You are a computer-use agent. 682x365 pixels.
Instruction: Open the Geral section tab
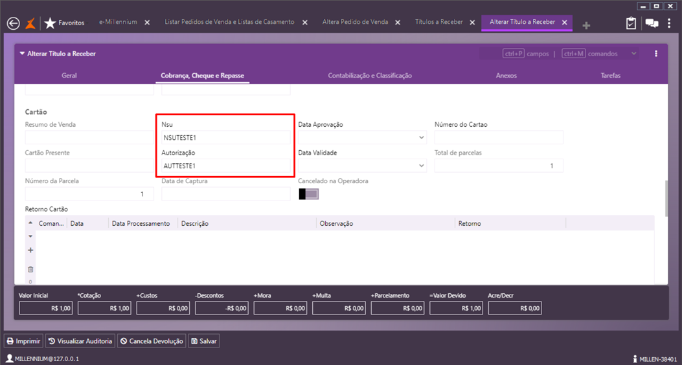pos(69,76)
